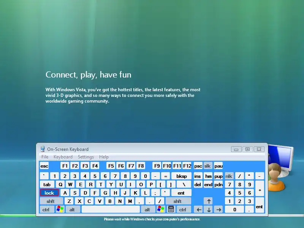Click the top row 7 key
Image resolution: width=304 pixels, height=228 pixels.
pyautogui.click(x=115, y=176)
